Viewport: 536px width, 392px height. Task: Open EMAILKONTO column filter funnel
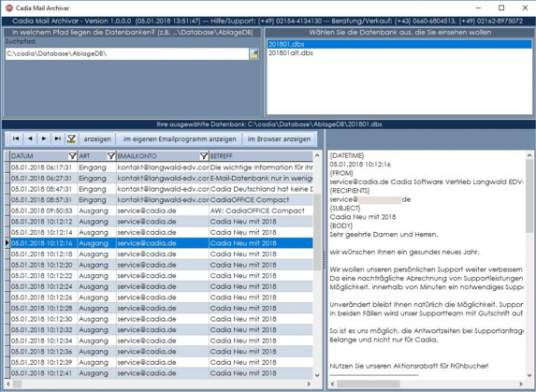click(x=204, y=156)
